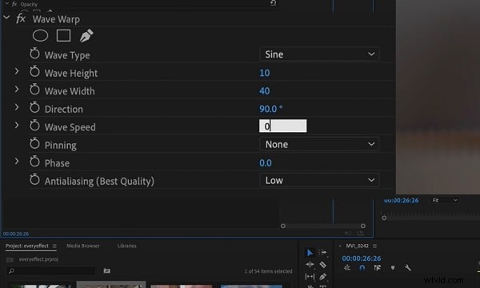Expand the Wave Width property
480x288 pixels.
pyautogui.click(x=17, y=90)
